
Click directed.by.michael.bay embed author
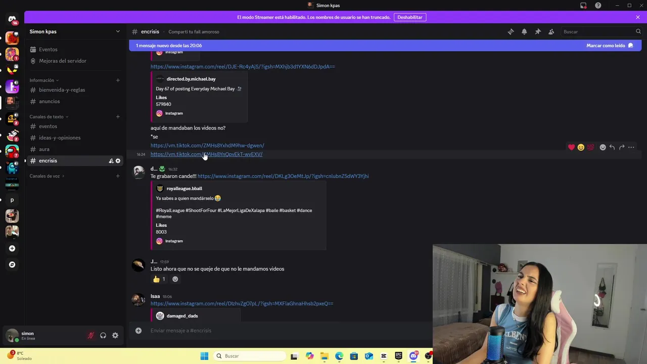point(191,79)
